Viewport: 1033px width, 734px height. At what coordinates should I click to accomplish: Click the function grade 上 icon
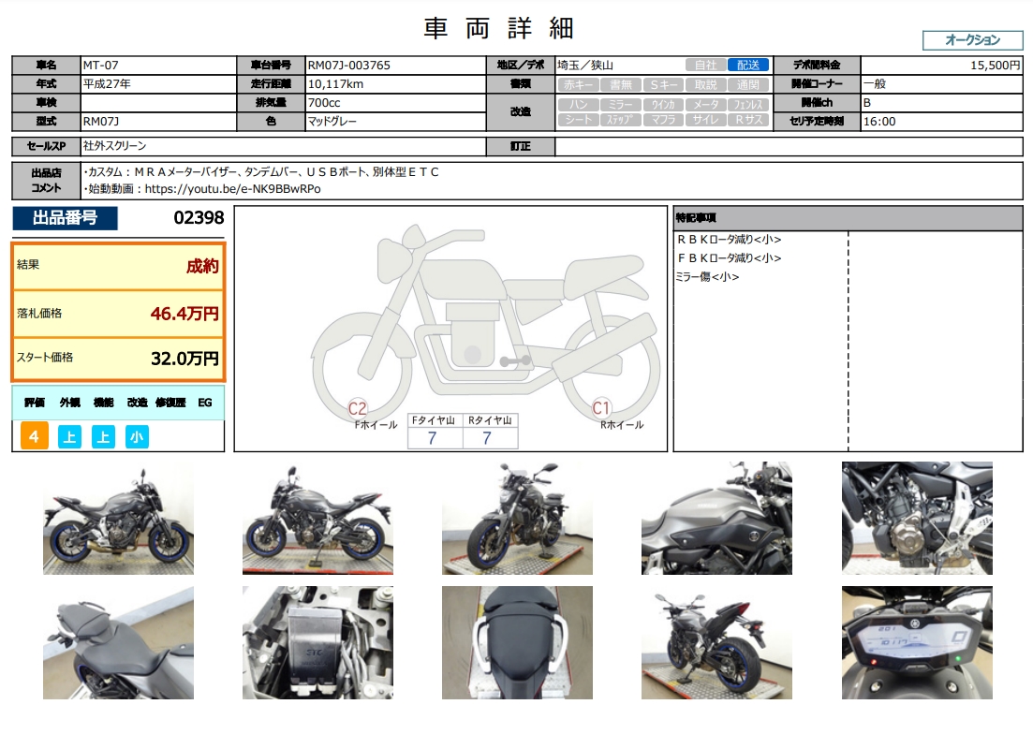point(103,437)
